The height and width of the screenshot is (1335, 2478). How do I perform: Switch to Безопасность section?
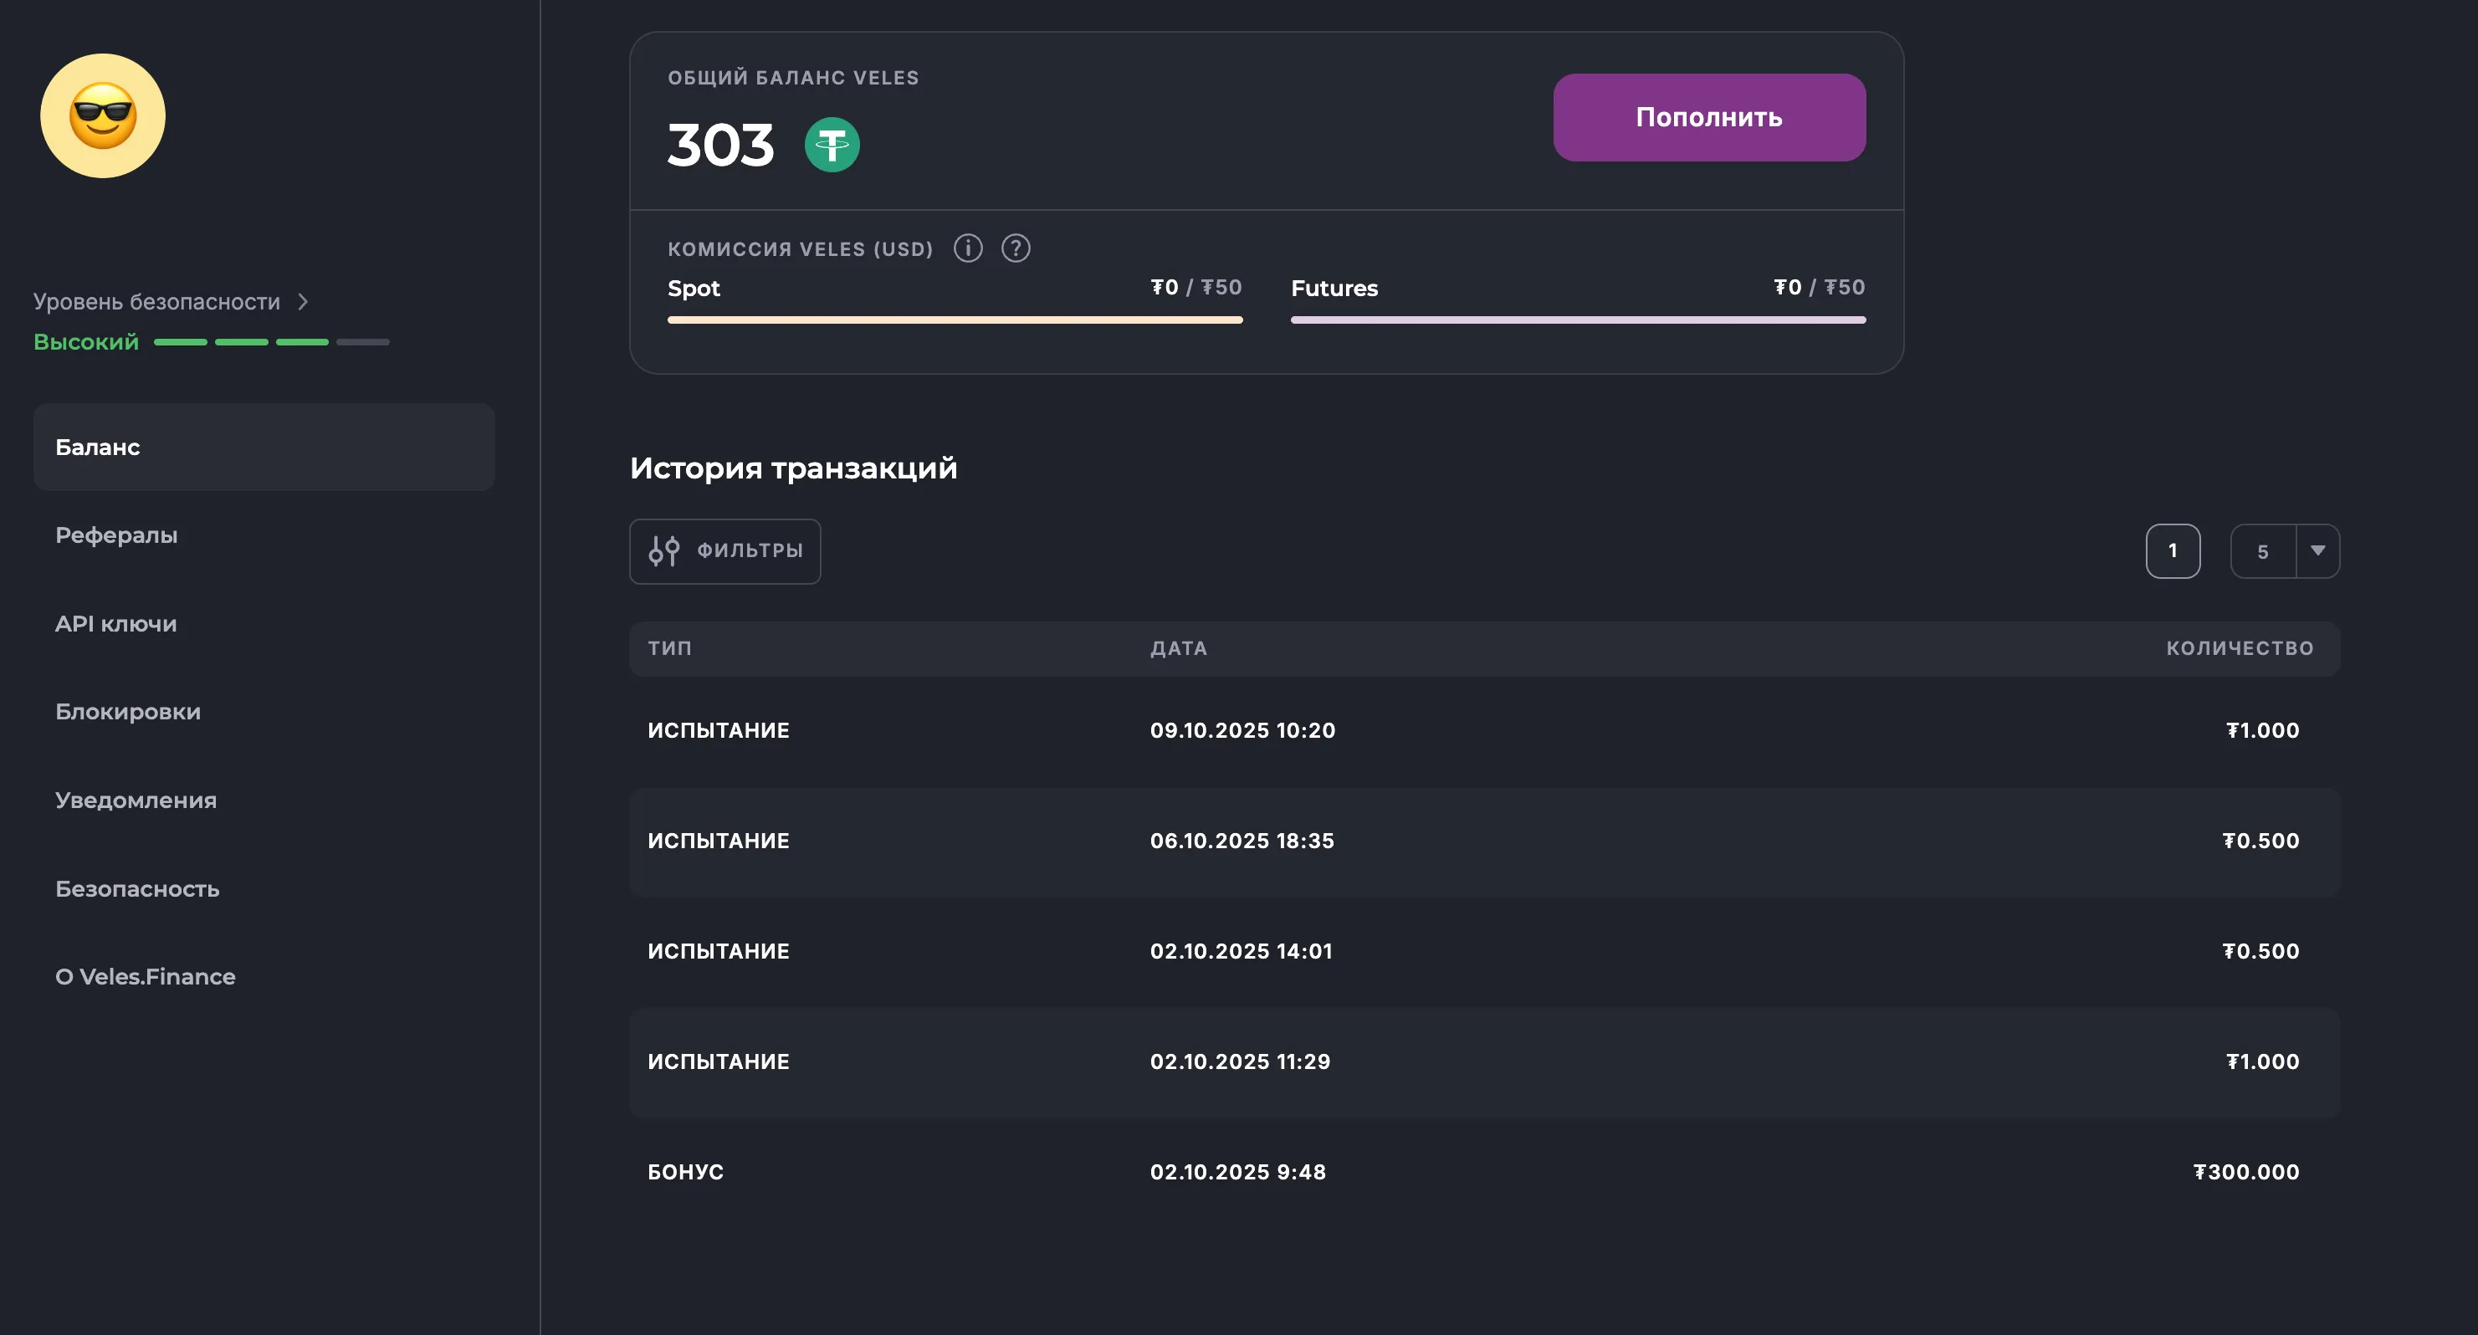pyautogui.click(x=137, y=888)
